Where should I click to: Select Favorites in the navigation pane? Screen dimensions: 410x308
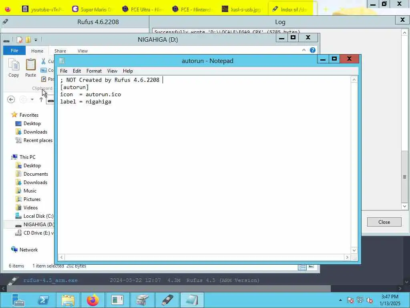(29, 115)
